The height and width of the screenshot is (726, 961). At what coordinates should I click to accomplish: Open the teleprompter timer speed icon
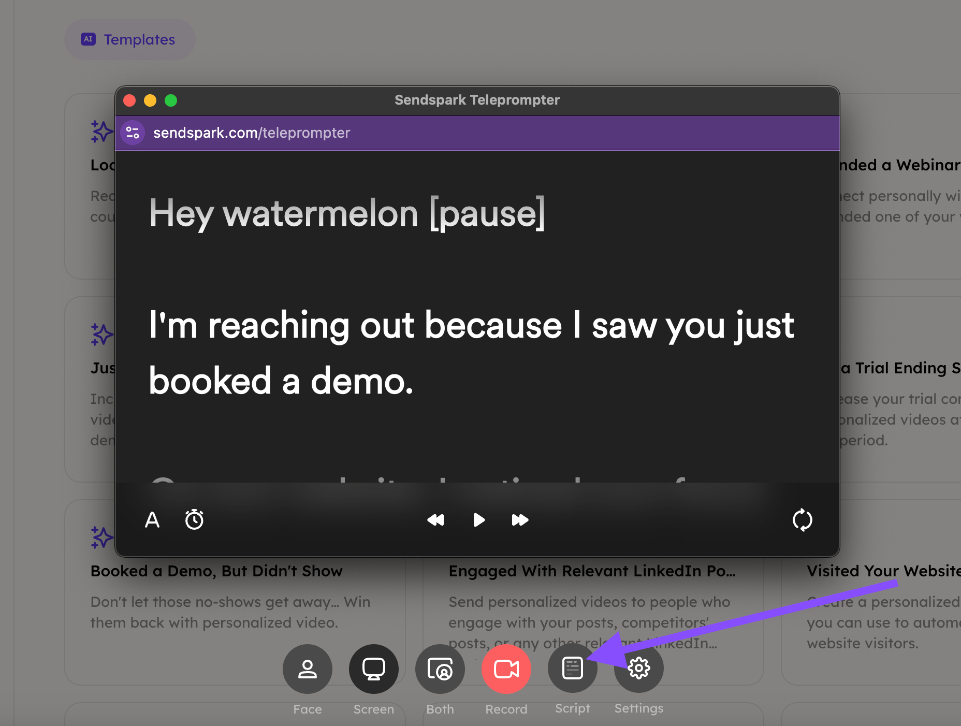pos(195,519)
